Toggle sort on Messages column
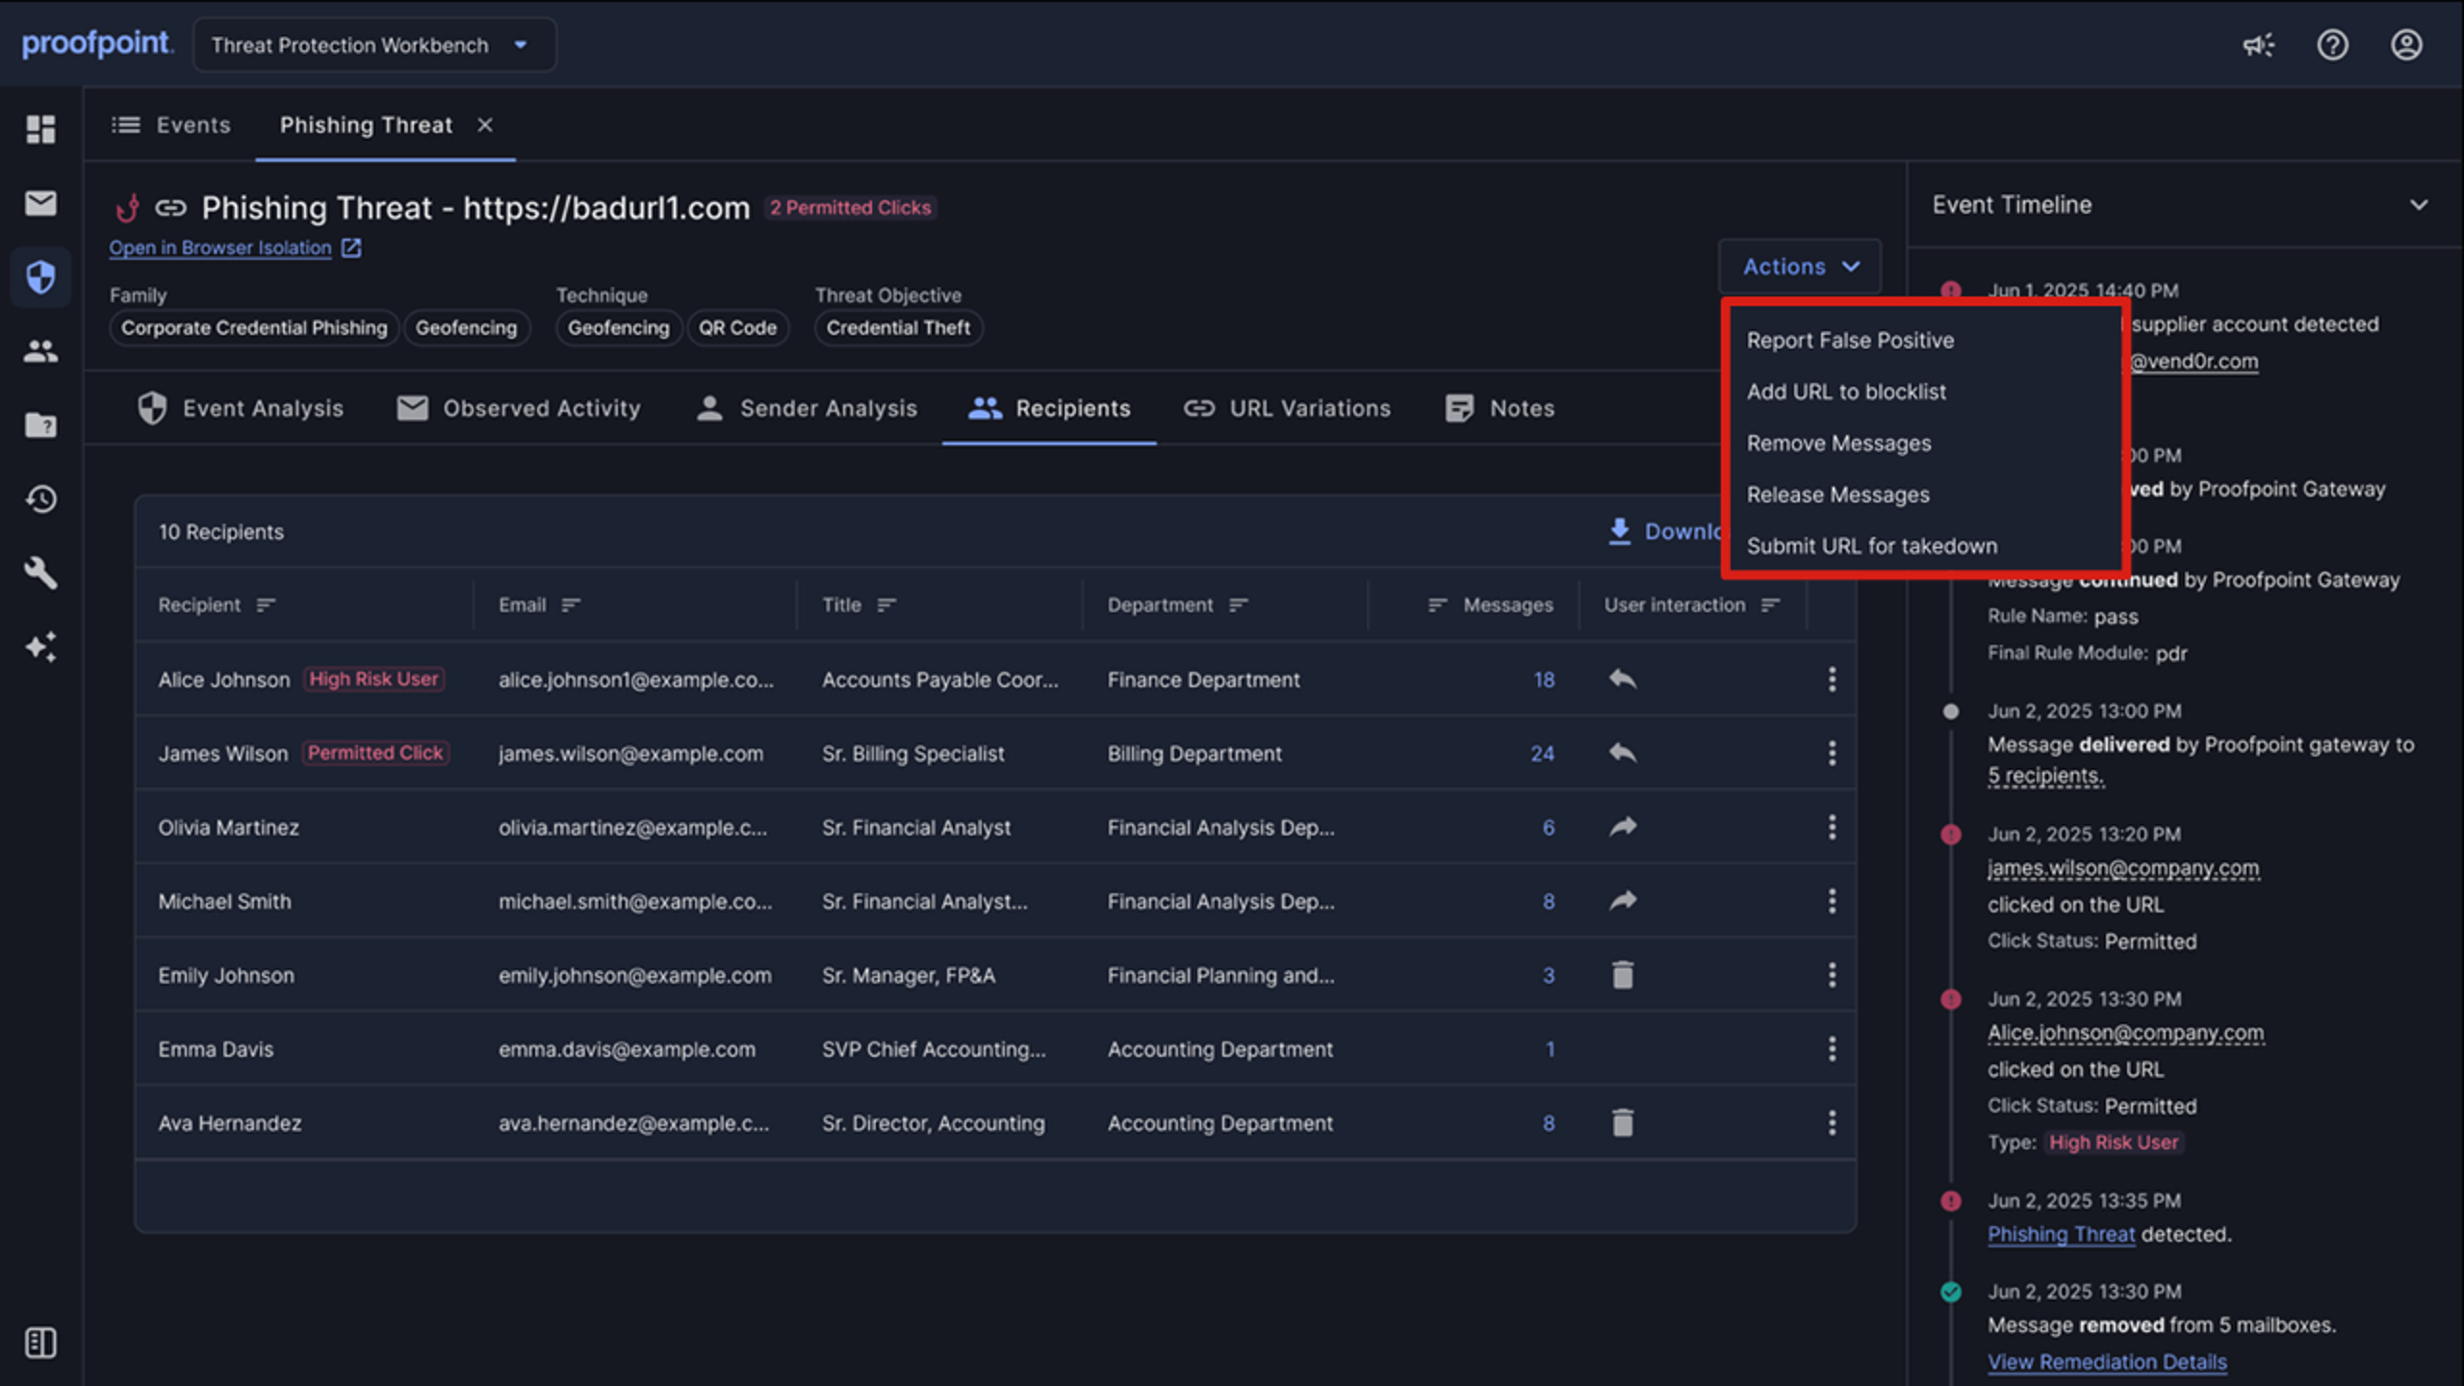The image size is (2464, 1386). tap(1437, 605)
